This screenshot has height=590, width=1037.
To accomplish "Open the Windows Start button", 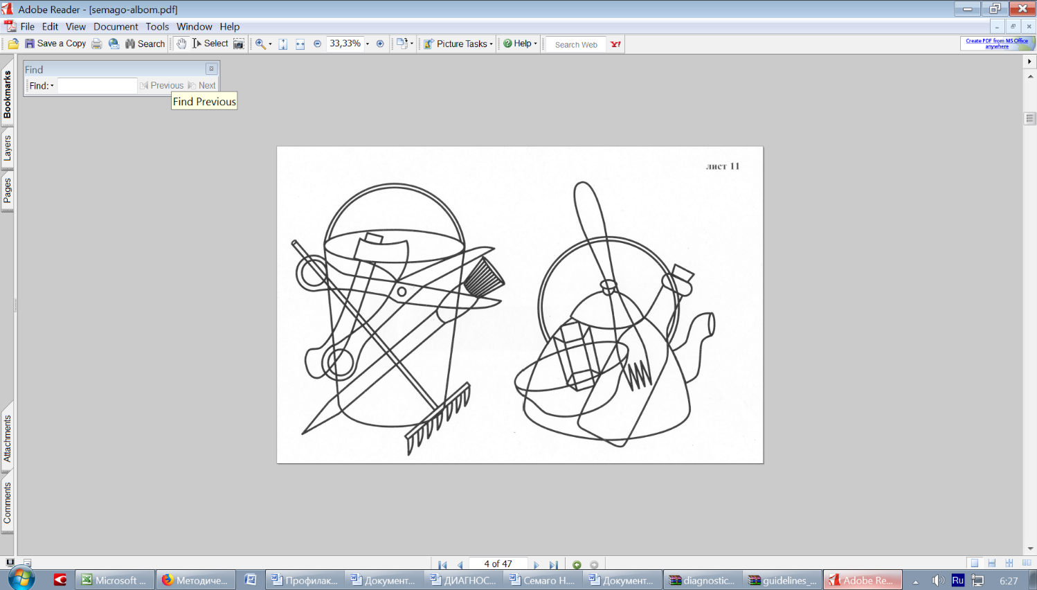I will 20,579.
